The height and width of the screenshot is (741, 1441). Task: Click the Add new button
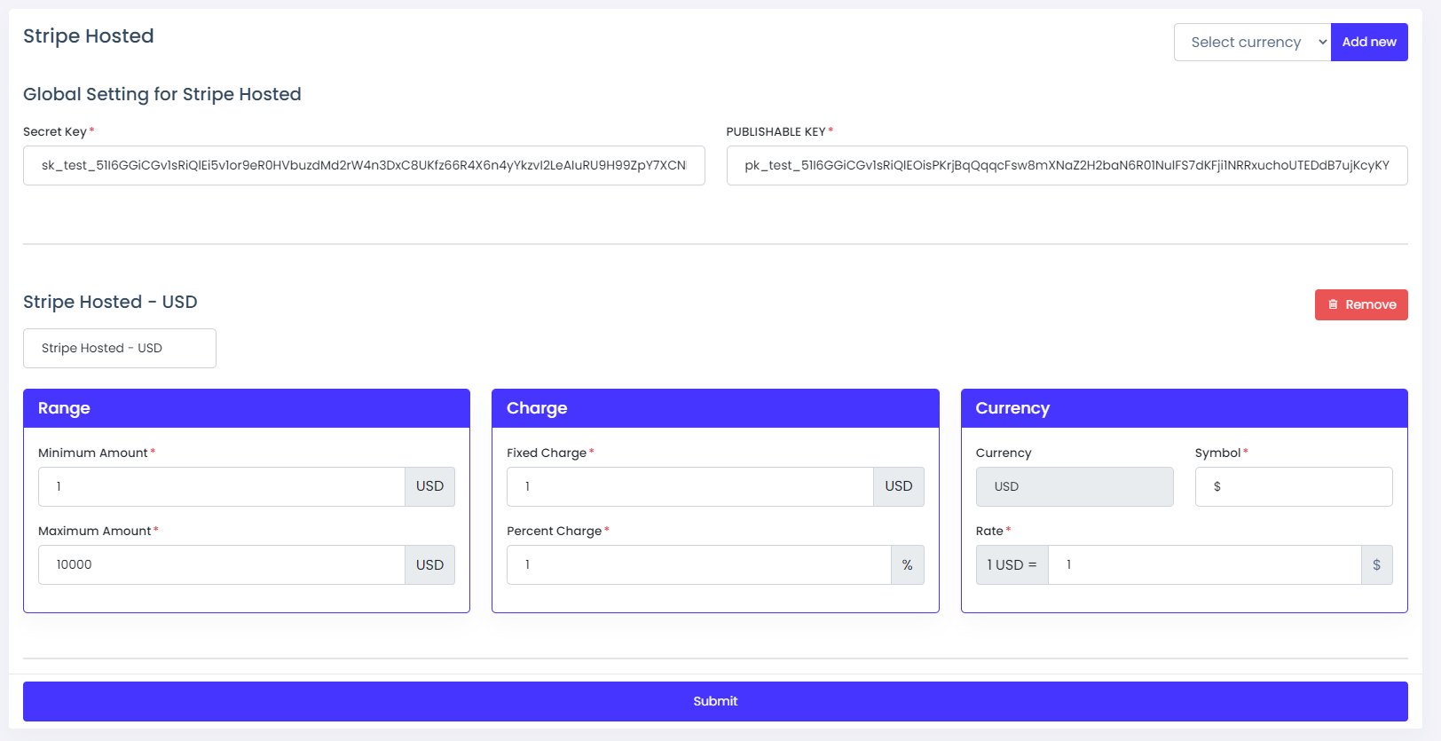tap(1369, 42)
